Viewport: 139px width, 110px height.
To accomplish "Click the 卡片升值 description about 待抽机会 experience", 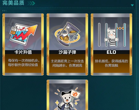I will 24,63.
